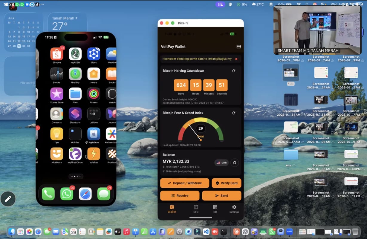Open Safari in the iPhone dock
Image resolution: width=367 pixels, height=239 pixels.
point(85,194)
